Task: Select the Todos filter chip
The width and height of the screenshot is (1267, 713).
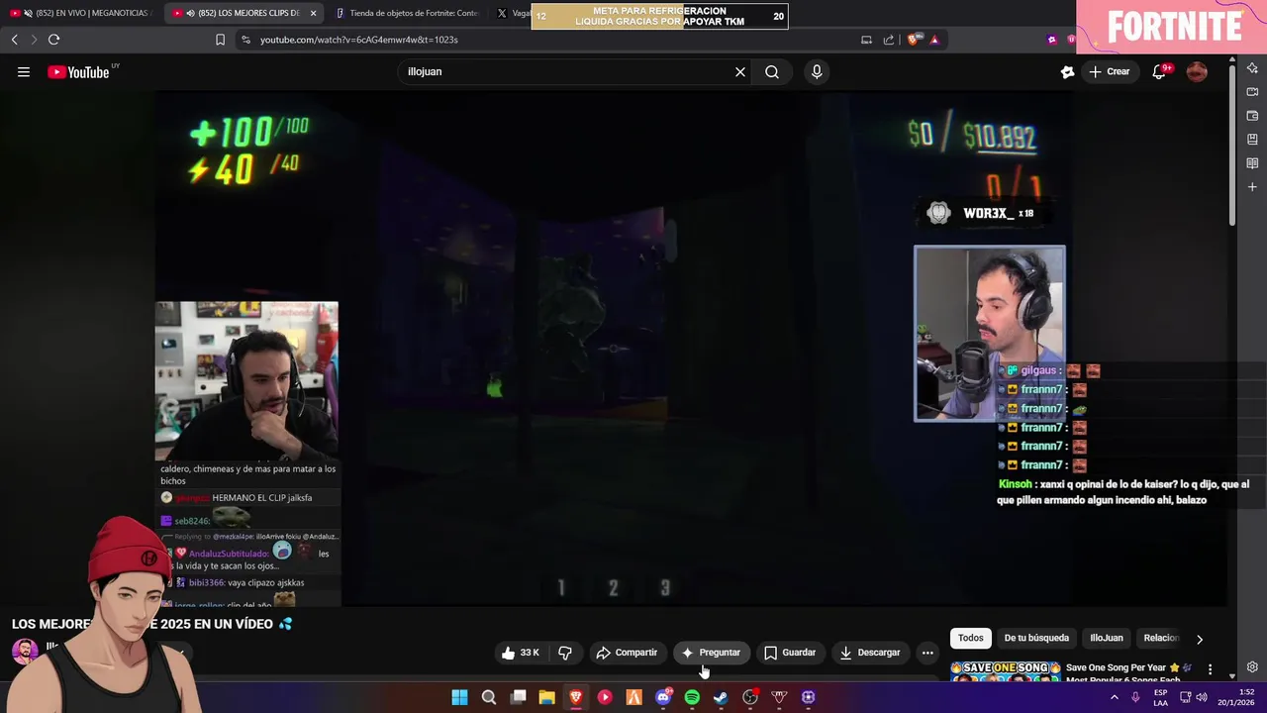Action: (971, 638)
